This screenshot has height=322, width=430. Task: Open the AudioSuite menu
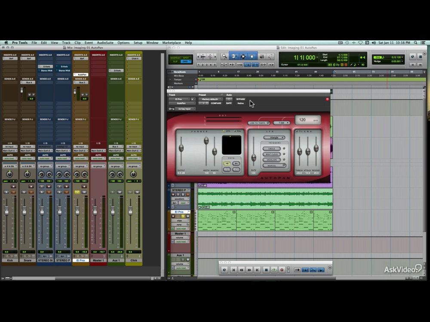click(105, 43)
